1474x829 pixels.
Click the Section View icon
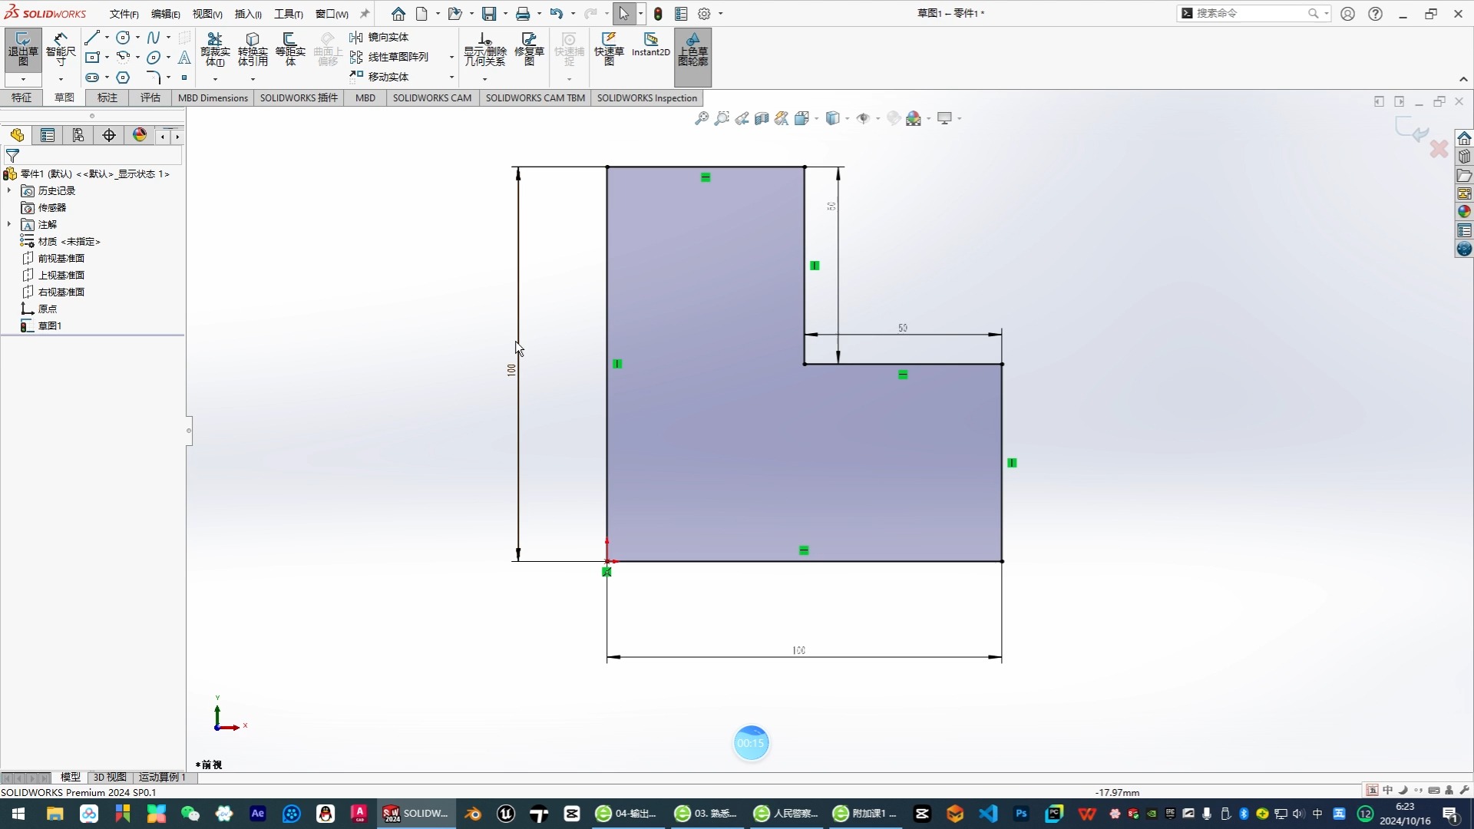tap(762, 118)
